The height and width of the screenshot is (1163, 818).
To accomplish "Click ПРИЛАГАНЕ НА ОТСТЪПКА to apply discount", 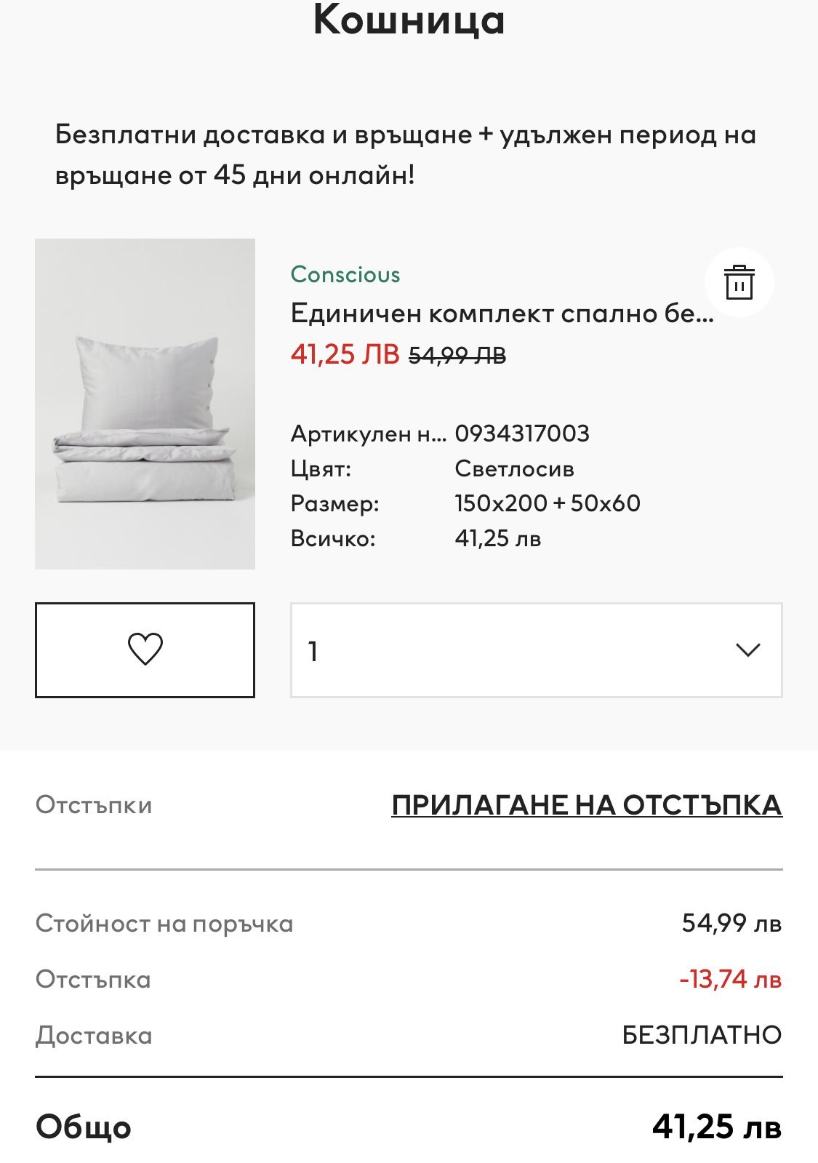I will pos(587,805).
